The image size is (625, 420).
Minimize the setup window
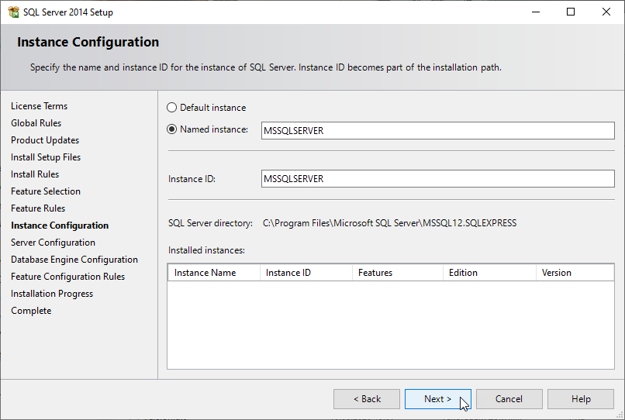click(535, 12)
